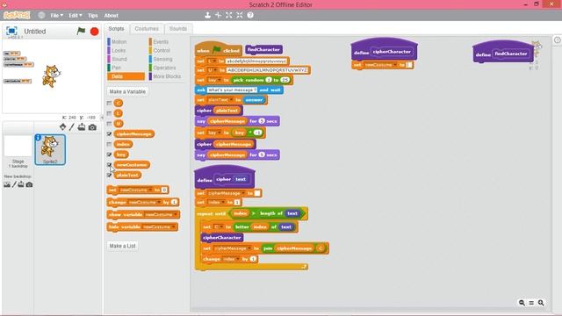
Task: Create a new sprite from the camera
Action: [92, 127]
